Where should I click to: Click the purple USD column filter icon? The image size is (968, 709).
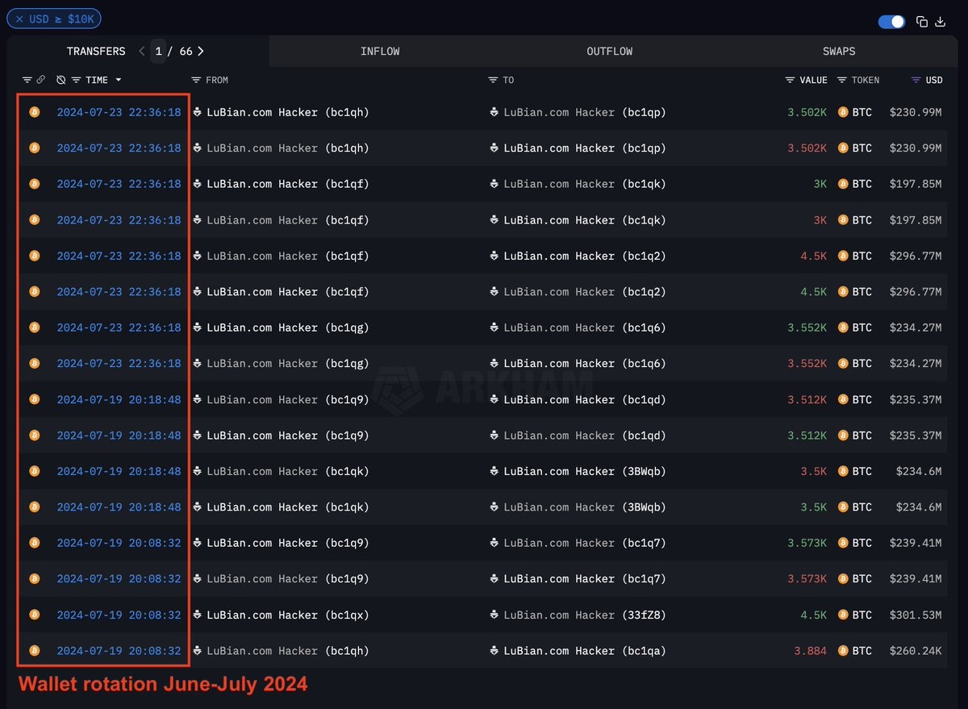click(x=916, y=80)
